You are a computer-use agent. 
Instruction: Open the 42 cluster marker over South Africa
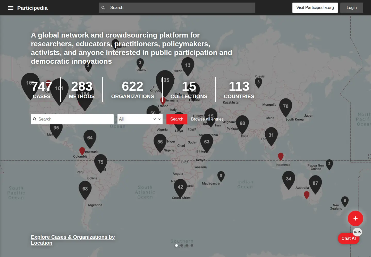180,188
